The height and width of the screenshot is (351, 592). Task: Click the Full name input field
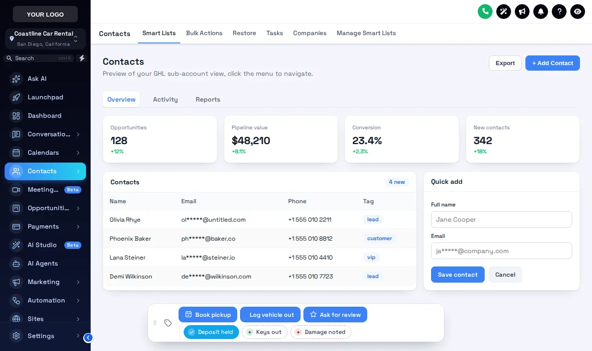(501, 219)
